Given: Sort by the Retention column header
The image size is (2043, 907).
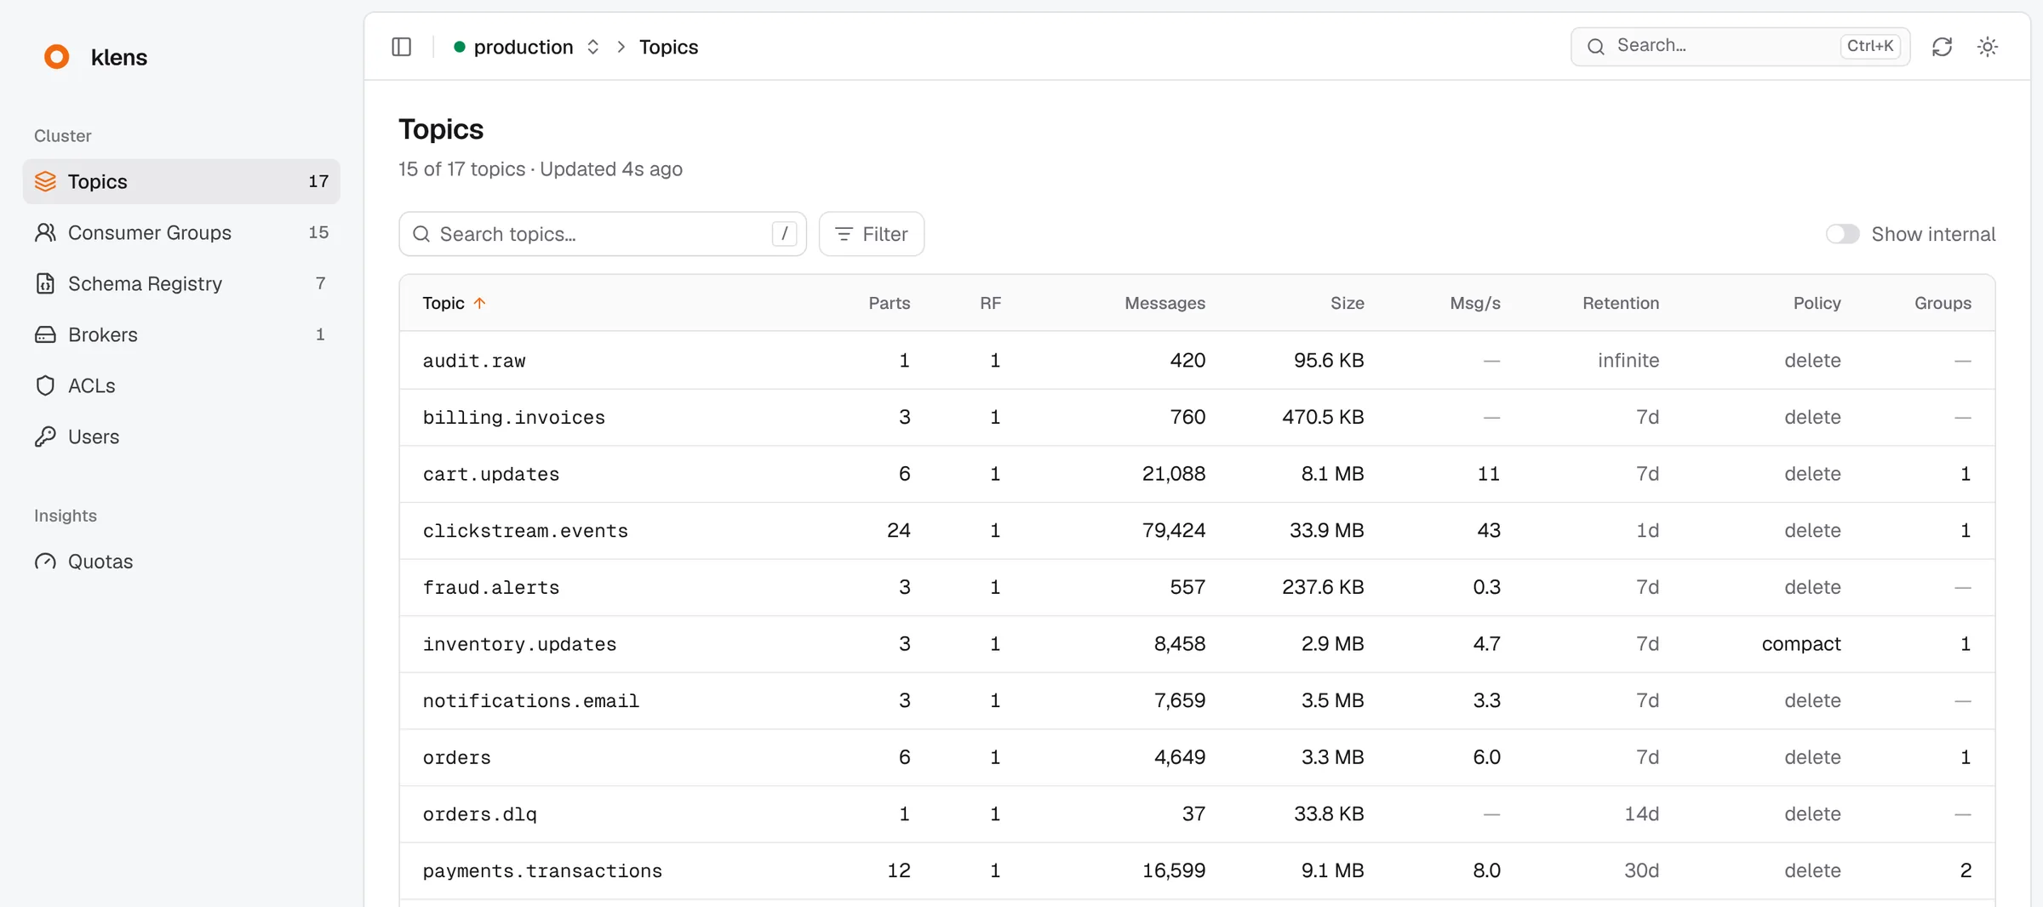Looking at the screenshot, I should [1621, 303].
